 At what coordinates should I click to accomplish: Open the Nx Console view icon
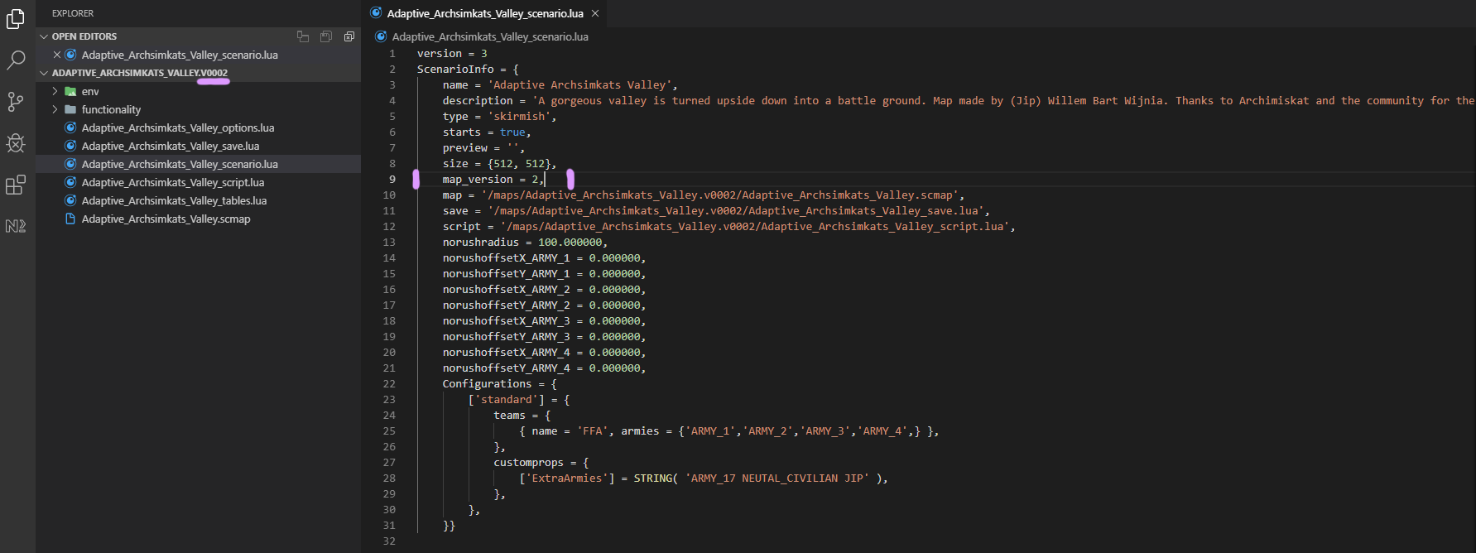[x=16, y=225]
